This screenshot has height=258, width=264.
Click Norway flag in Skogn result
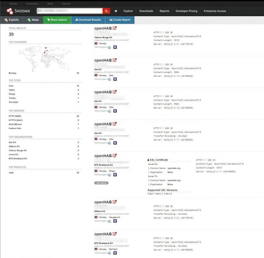[96, 171]
